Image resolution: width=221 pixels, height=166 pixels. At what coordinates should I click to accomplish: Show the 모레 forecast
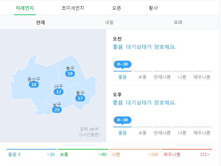pos(178,22)
